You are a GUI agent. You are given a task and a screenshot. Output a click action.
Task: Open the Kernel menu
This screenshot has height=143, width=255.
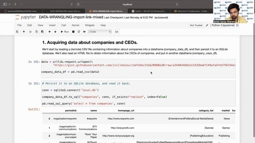[75, 25]
